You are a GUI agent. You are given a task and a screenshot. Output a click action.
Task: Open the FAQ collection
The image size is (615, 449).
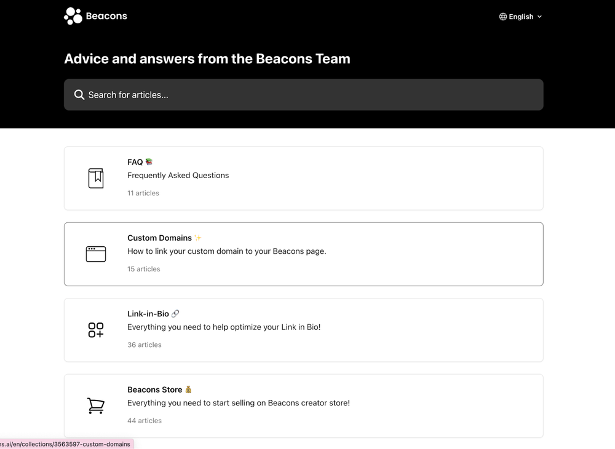(303, 178)
